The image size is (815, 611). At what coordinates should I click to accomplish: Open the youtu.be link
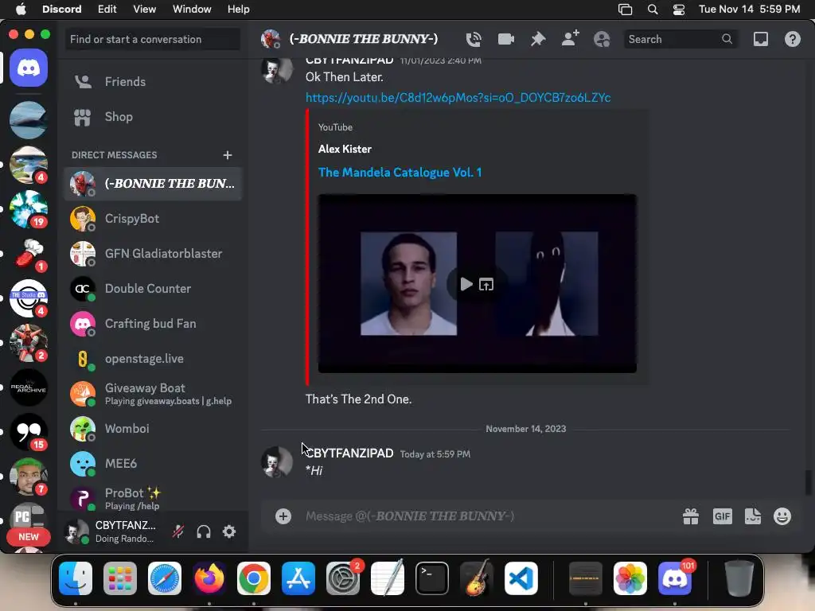(458, 98)
